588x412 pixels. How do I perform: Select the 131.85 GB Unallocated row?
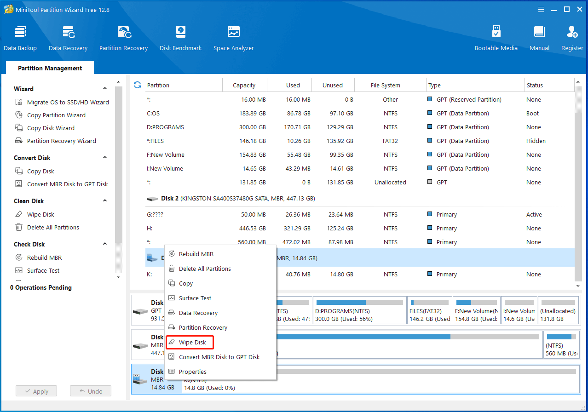pyautogui.click(x=359, y=182)
